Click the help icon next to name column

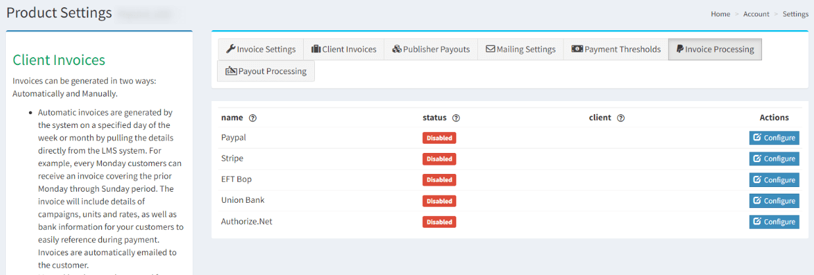[x=252, y=118]
